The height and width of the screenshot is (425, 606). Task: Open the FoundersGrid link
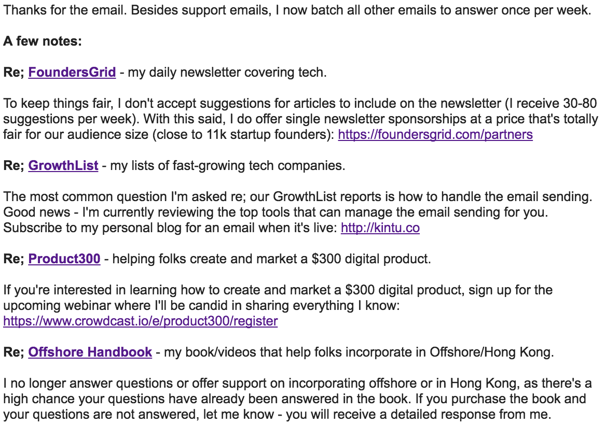click(72, 72)
